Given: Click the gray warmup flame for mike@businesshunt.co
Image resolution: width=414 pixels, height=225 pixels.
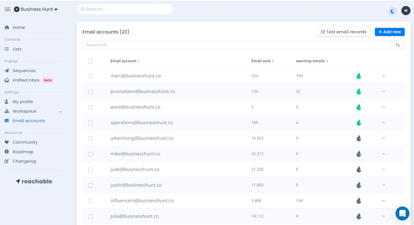Looking at the screenshot, I should coord(359,154).
